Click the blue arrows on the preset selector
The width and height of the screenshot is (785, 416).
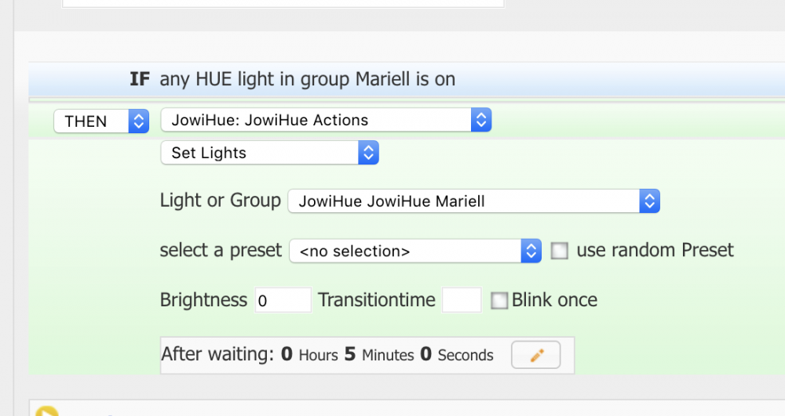tap(531, 251)
